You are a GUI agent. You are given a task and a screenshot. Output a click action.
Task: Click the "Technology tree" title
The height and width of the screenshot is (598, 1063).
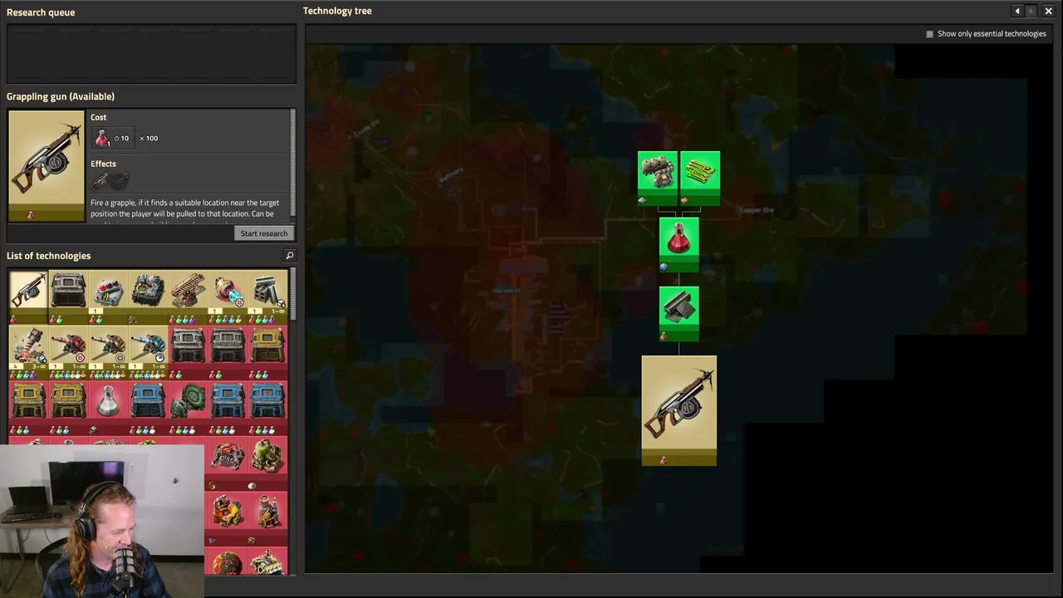pyautogui.click(x=337, y=11)
